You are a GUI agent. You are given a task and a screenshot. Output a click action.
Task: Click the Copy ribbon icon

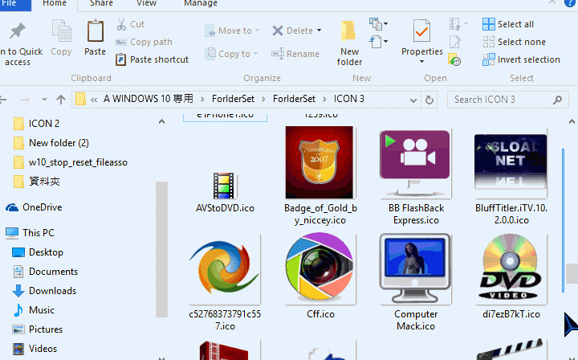point(61,31)
